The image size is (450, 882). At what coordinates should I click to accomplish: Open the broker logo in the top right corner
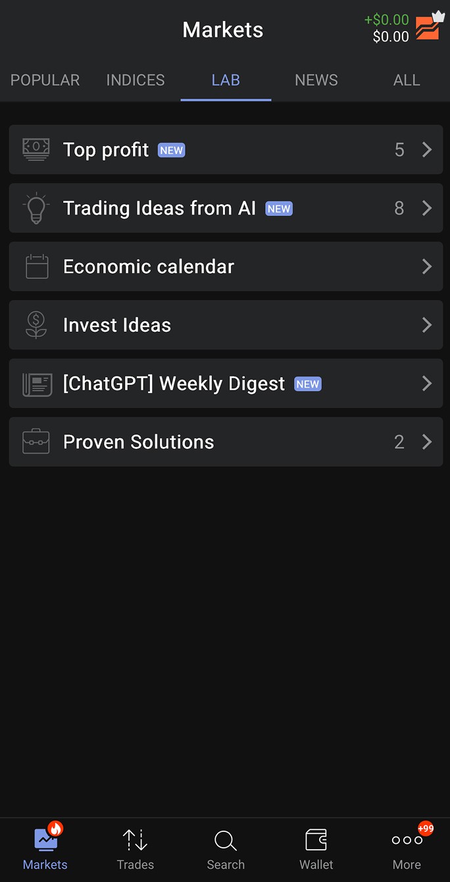click(x=428, y=29)
